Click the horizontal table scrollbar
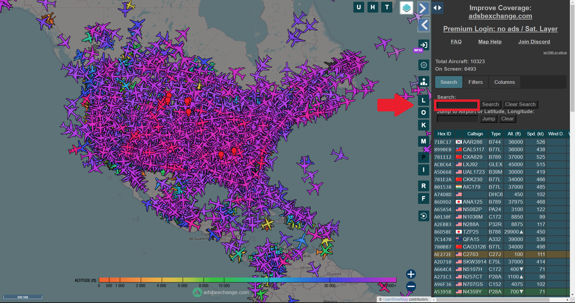 (x=493, y=300)
